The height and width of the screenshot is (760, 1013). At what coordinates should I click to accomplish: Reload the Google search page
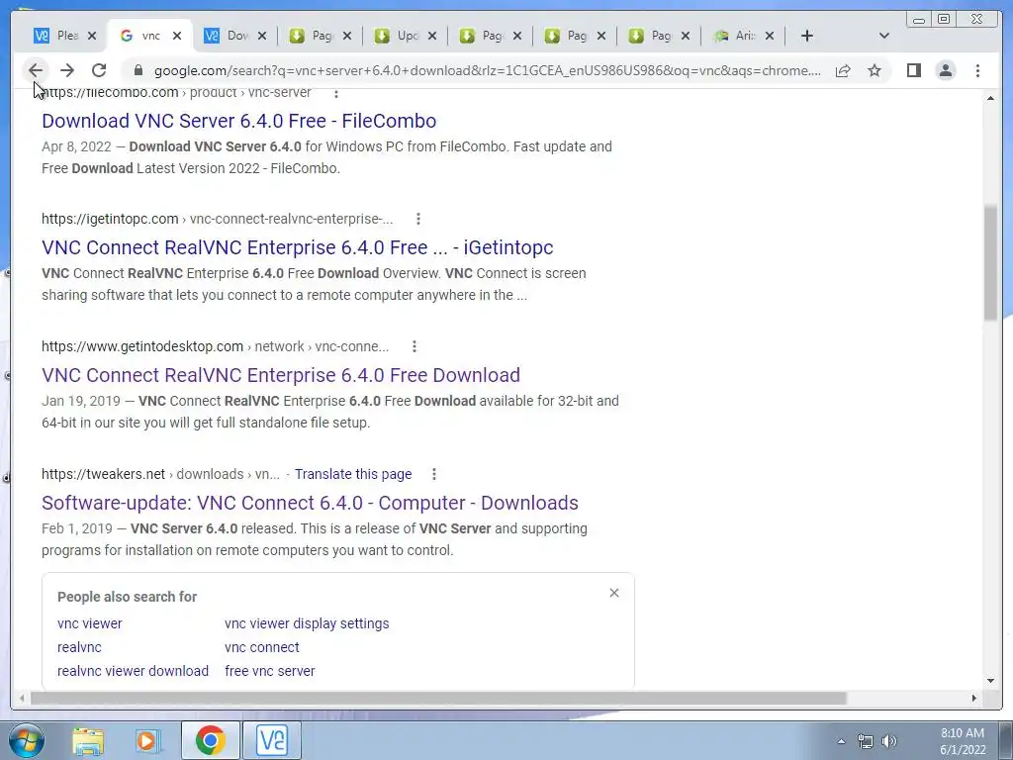point(99,70)
